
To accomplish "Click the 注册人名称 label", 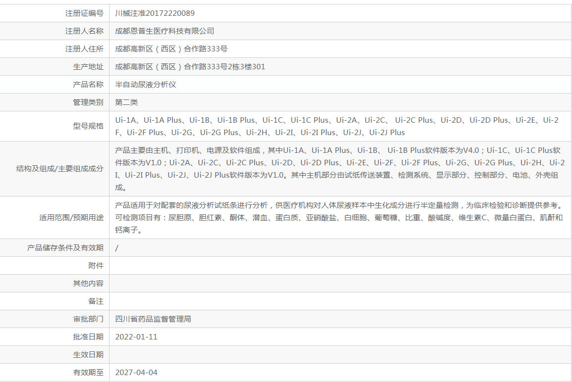I will pyautogui.click(x=84, y=31).
